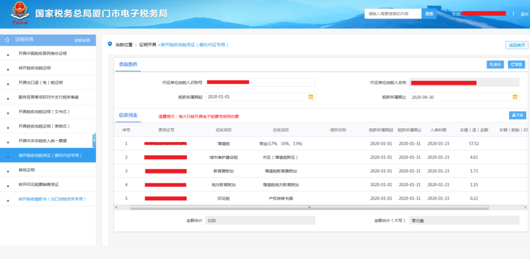Open 其他证明 menu item
This screenshot has height=259, width=530.
pos(48,170)
